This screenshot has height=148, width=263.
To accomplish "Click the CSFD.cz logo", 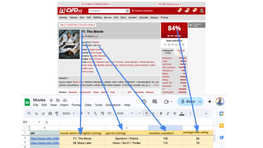I will coord(71,11).
